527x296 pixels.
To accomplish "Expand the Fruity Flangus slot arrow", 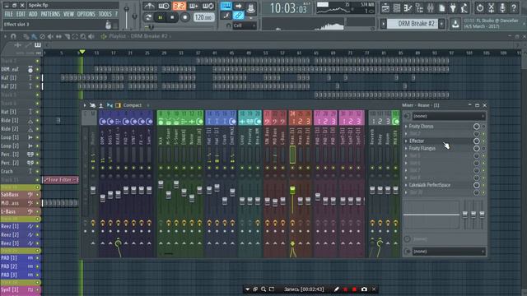I will coord(406,148).
